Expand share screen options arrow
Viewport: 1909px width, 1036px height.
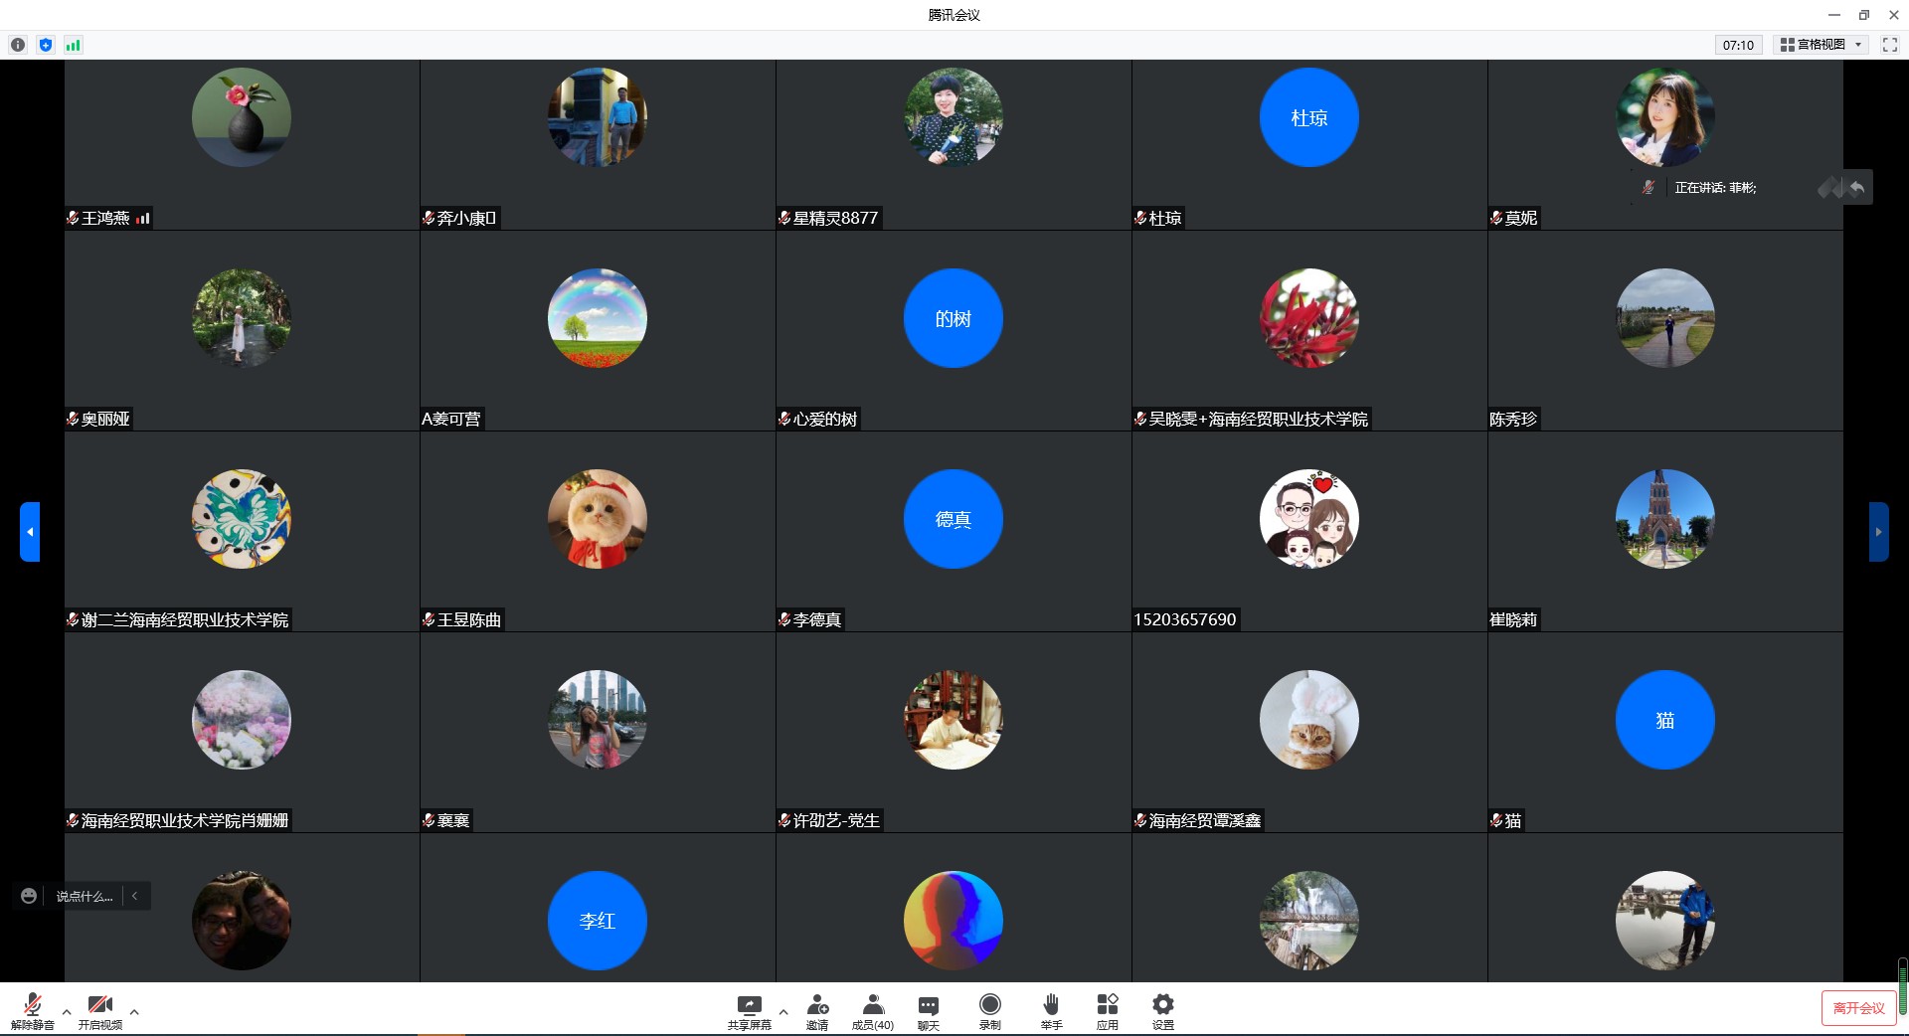(783, 1012)
